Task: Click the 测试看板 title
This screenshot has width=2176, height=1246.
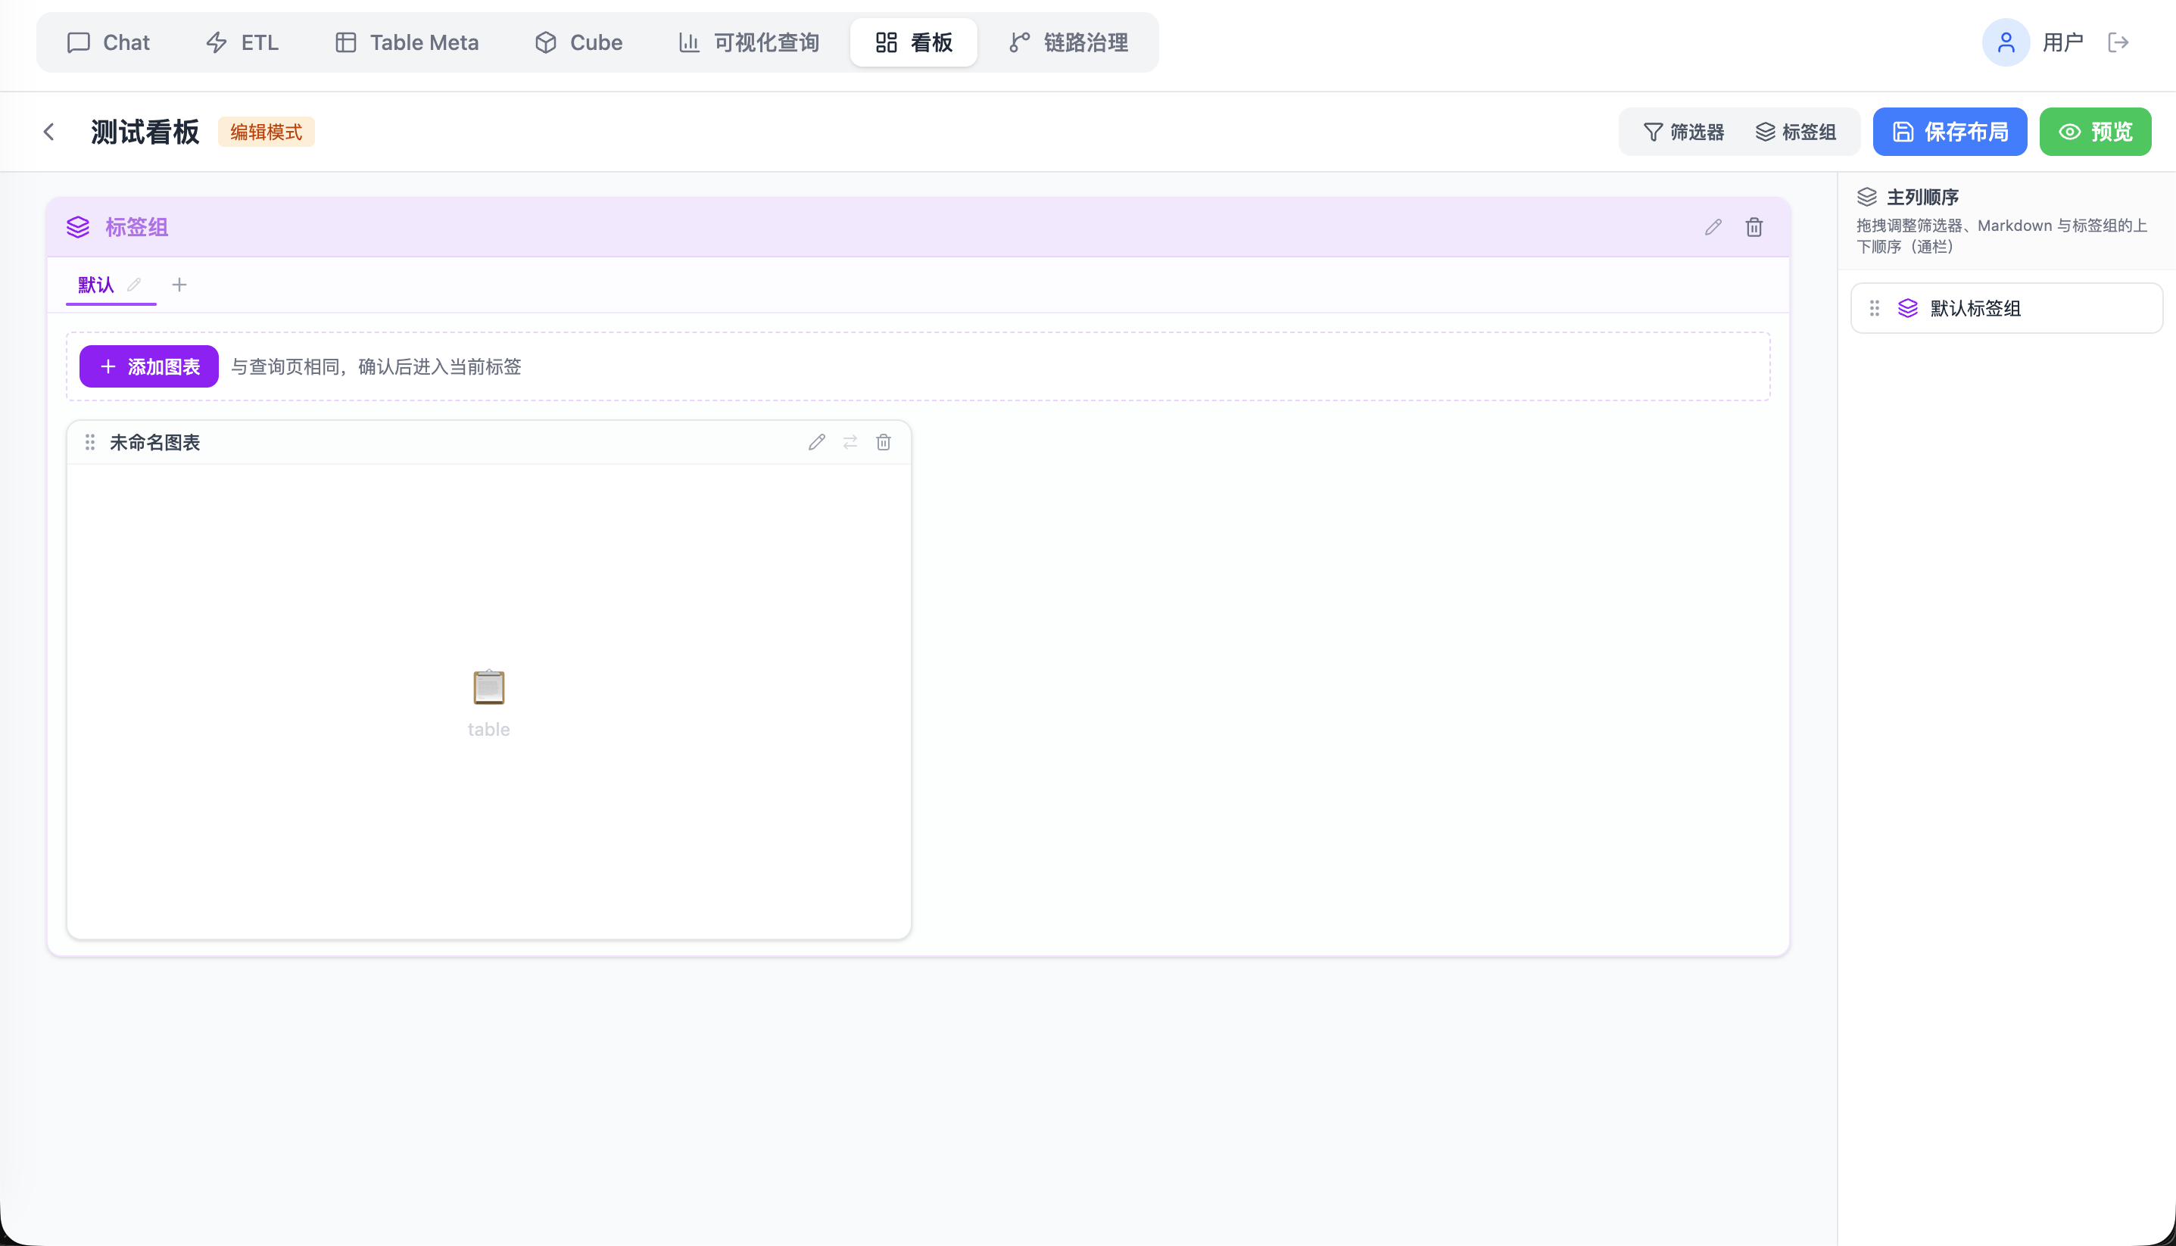Action: (x=145, y=132)
